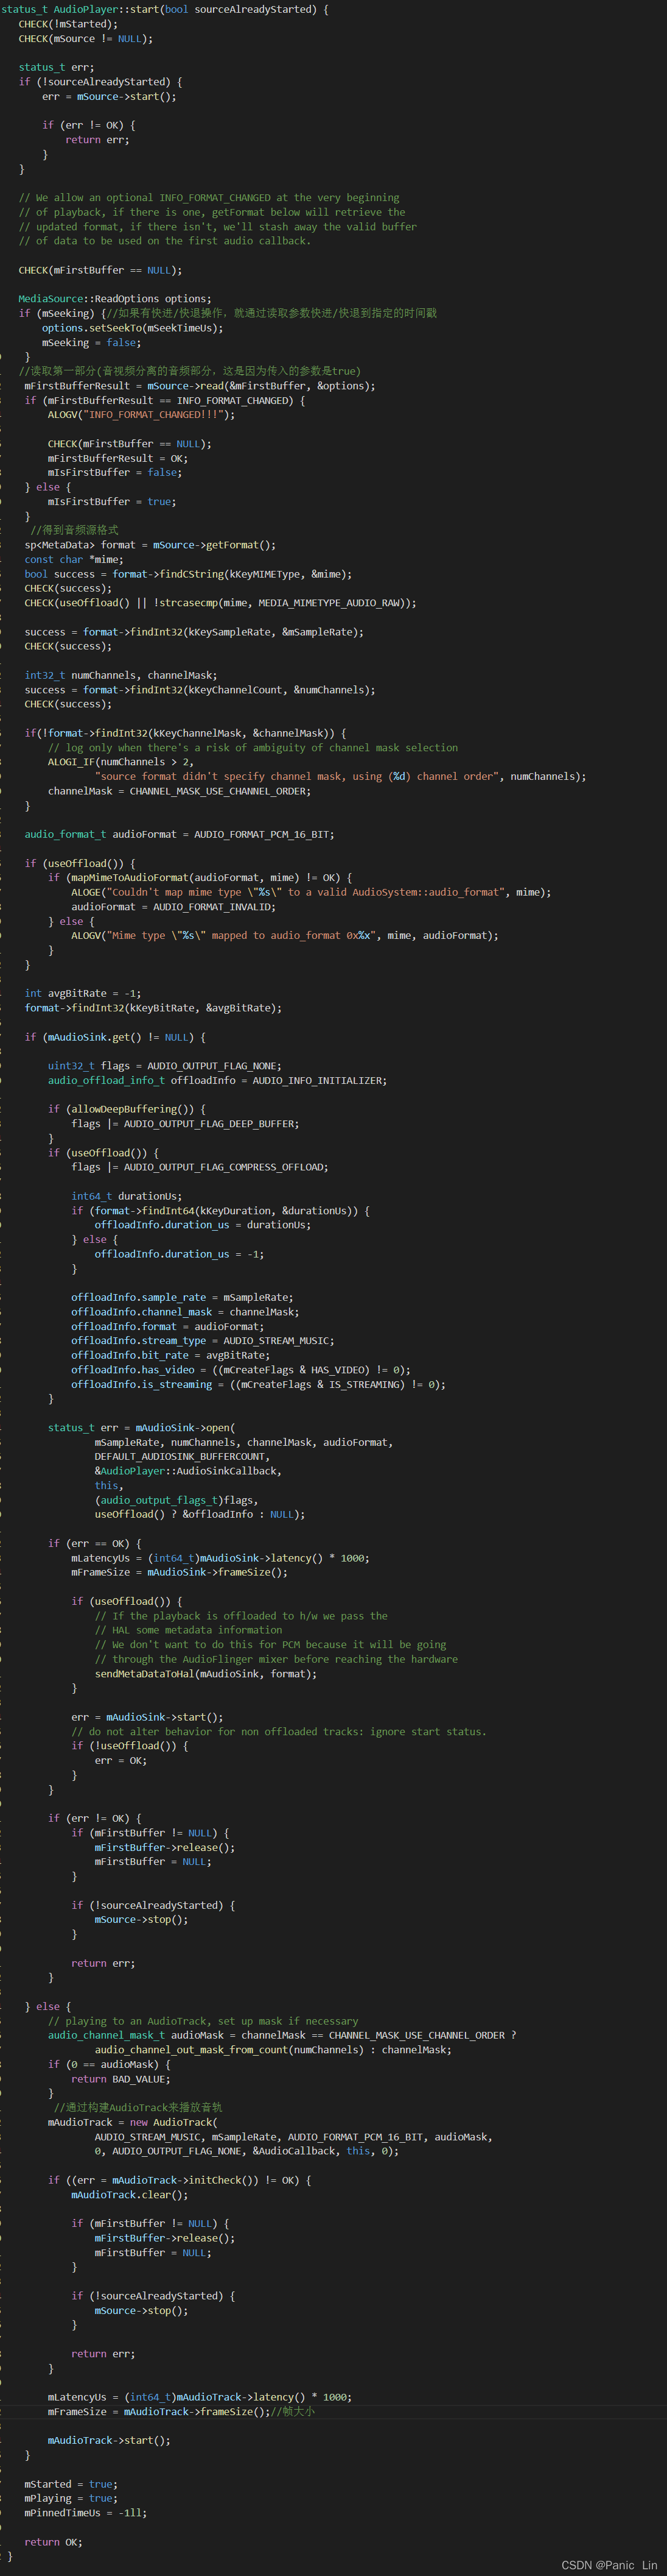
Task: Select the sp<MetaData> format = mSource->getFormat(); line
Action: coord(150,545)
